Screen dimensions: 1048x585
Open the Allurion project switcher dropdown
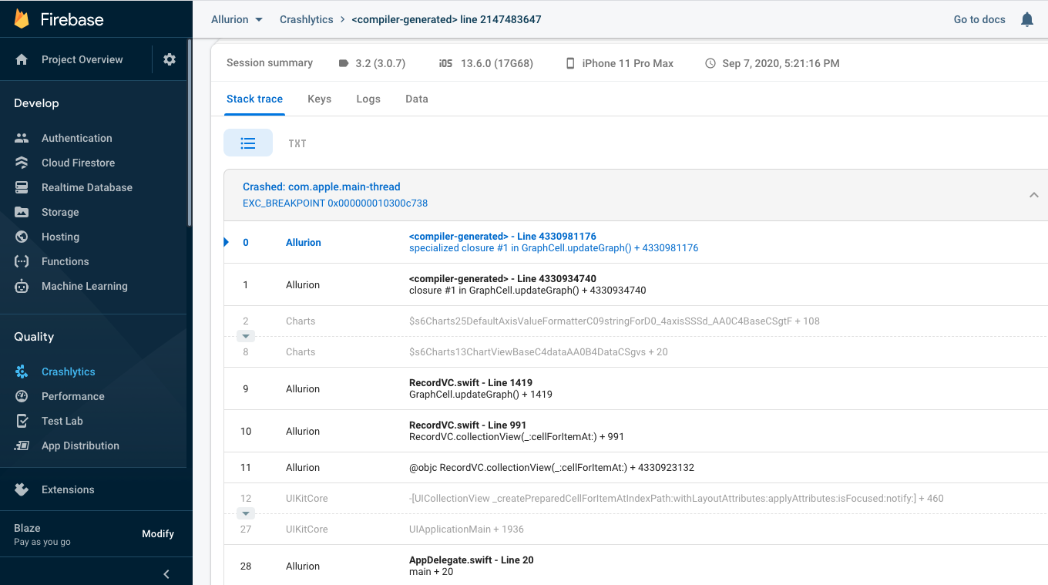pos(237,19)
